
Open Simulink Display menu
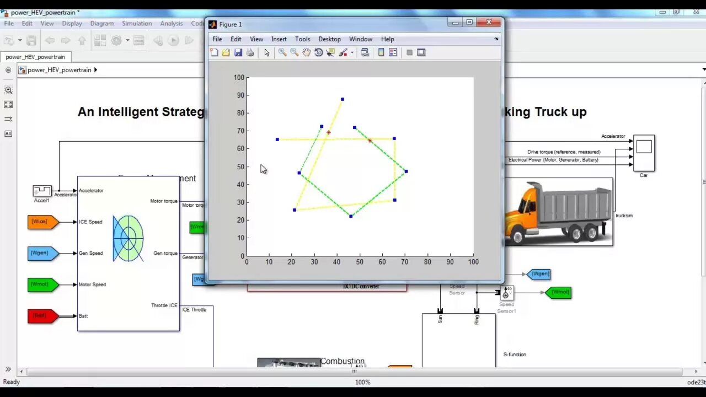(72, 24)
